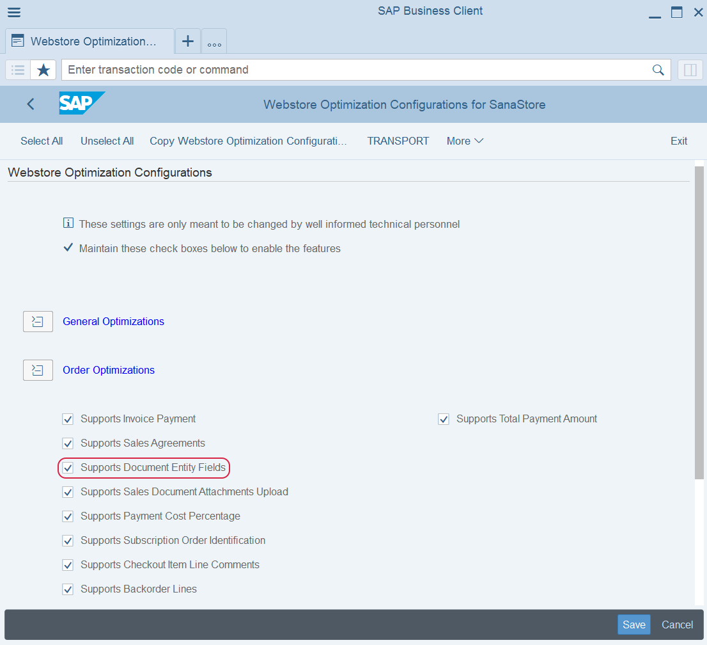
Task: Click the favorites star icon
Action: [x=43, y=70]
